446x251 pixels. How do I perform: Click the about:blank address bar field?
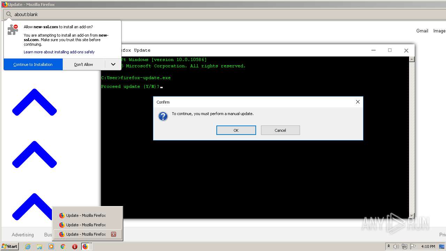click(225, 14)
